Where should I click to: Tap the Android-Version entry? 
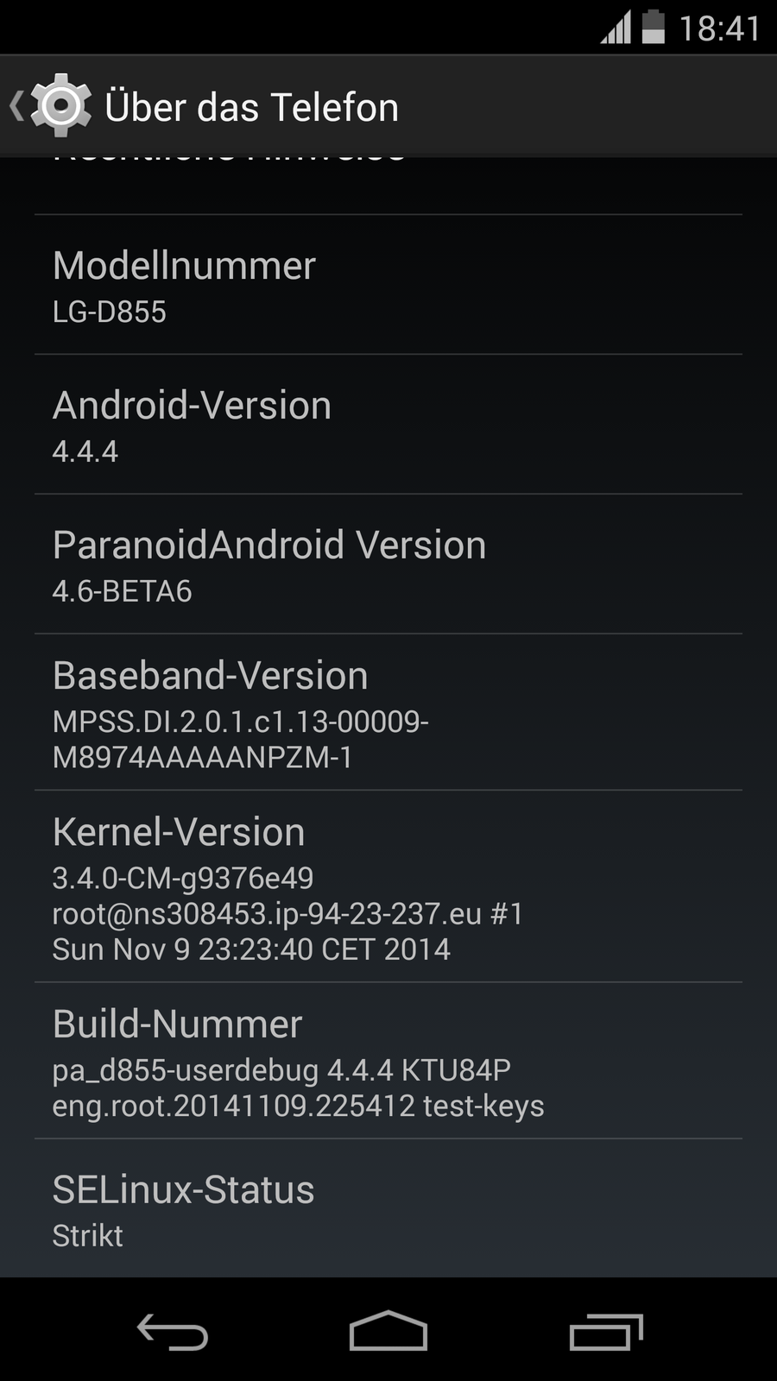pos(388,425)
